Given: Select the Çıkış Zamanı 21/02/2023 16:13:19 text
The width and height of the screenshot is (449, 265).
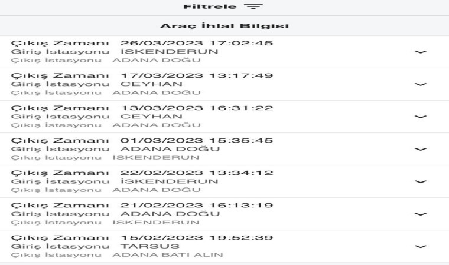Looking at the screenshot, I should [x=142, y=205].
